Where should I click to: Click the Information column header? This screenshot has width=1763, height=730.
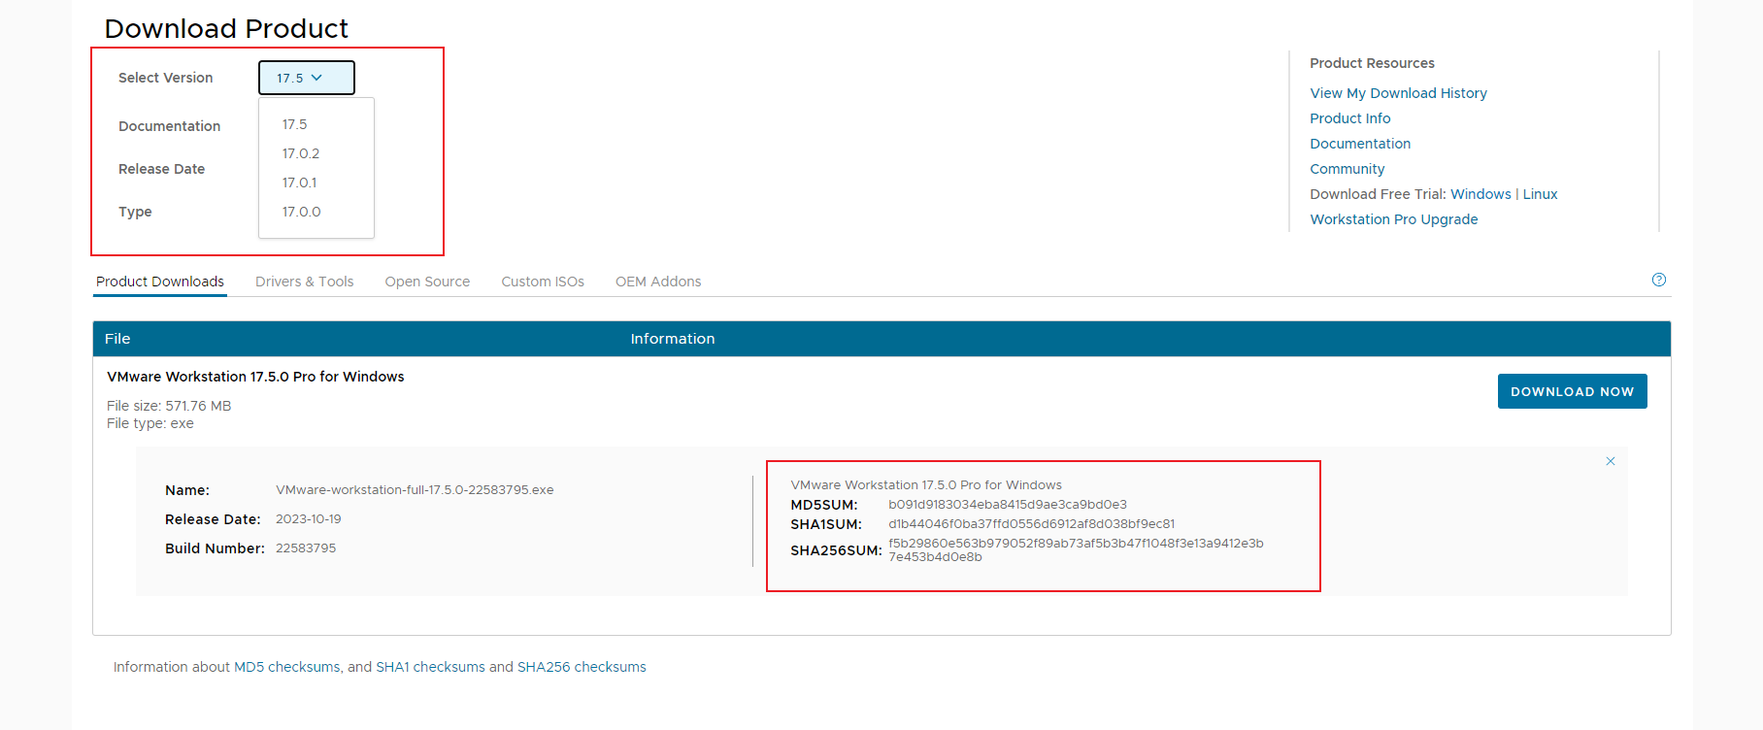[x=673, y=339]
